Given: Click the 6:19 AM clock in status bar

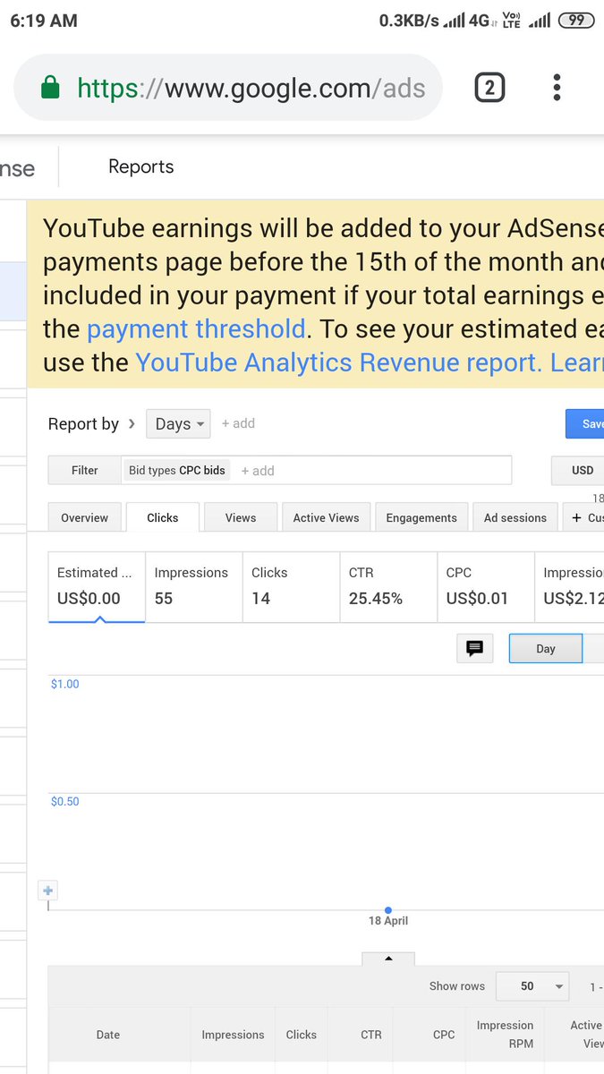Looking at the screenshot, I should (x=44, y=21).
